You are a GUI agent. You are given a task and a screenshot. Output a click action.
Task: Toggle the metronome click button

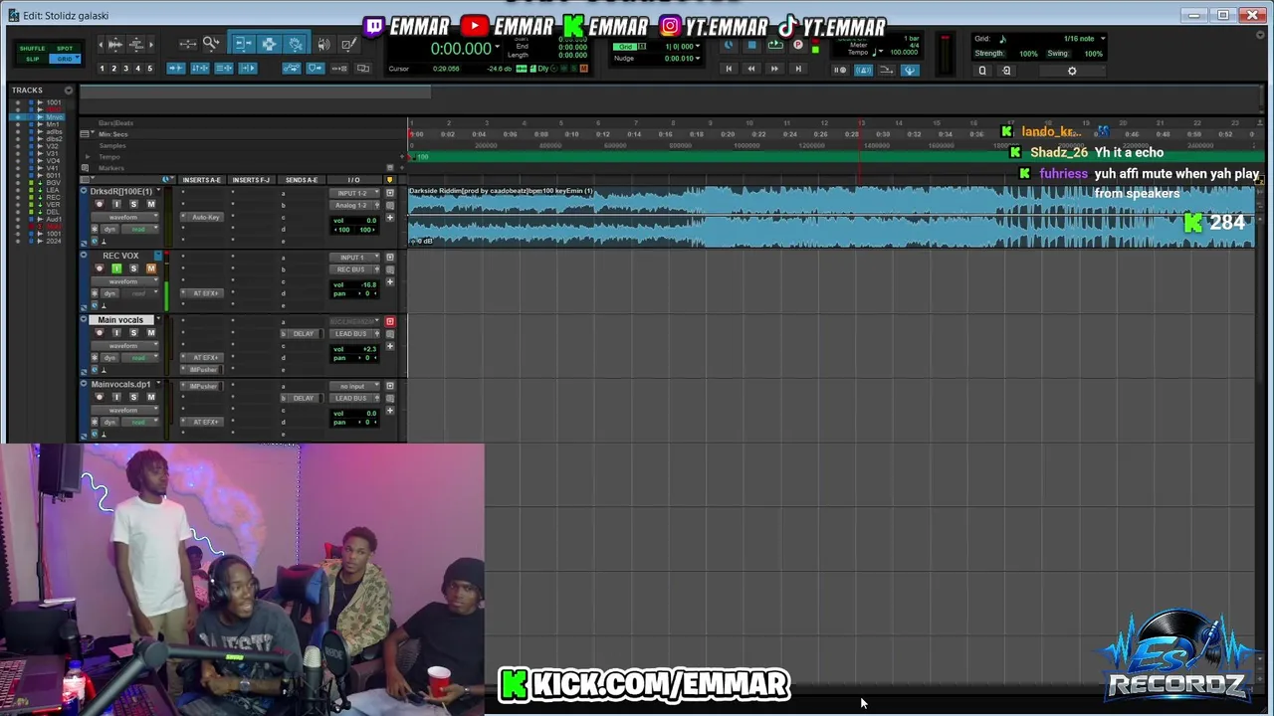tap(863, 70)
